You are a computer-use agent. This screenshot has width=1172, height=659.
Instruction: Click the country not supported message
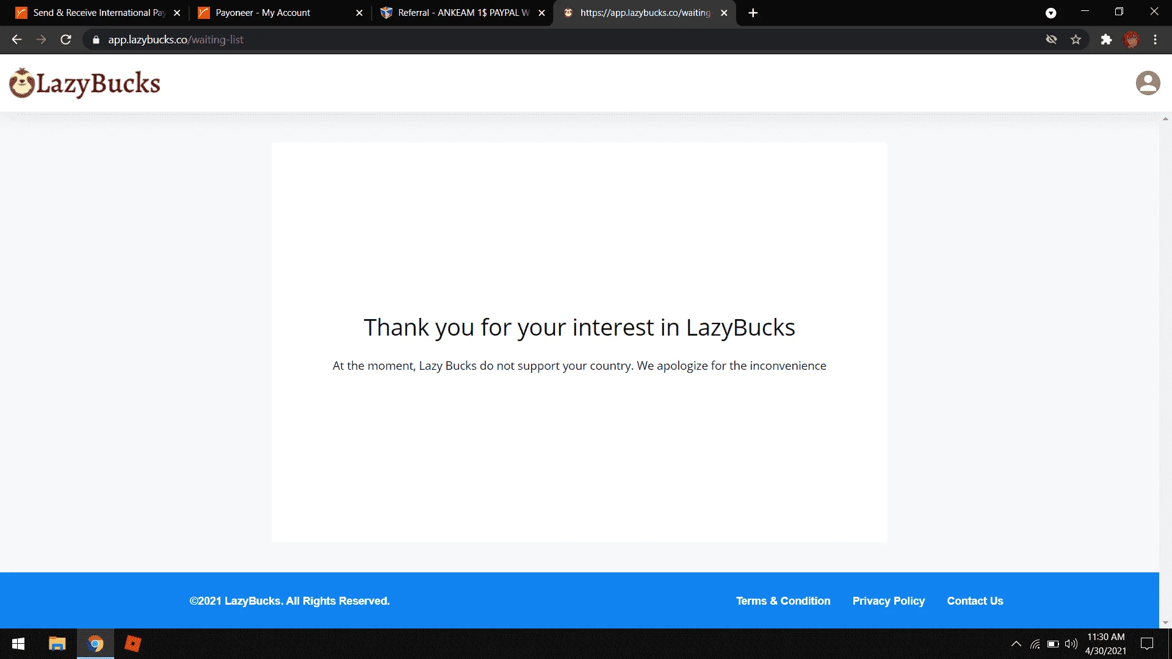pos(579,366)
